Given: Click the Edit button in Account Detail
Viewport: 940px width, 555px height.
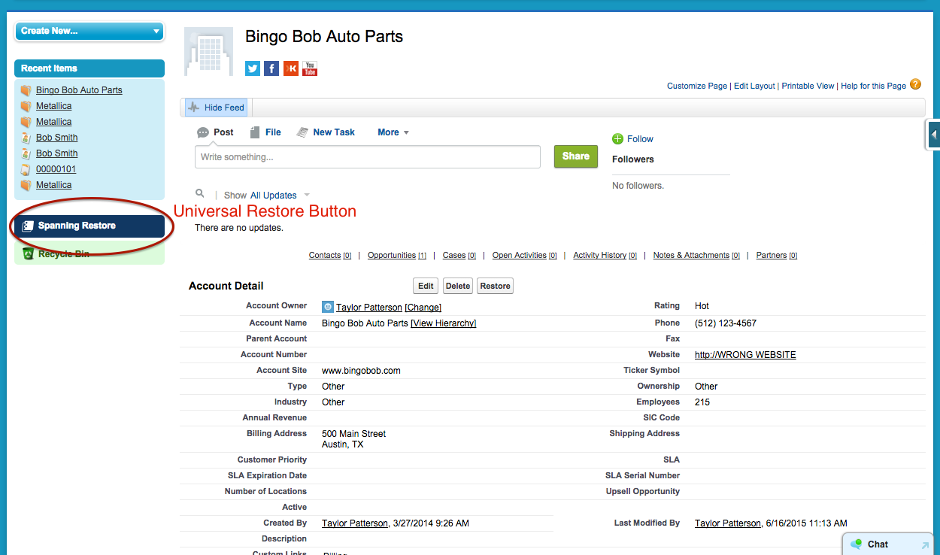Looking at the screenshot, I should coord(426,286).
